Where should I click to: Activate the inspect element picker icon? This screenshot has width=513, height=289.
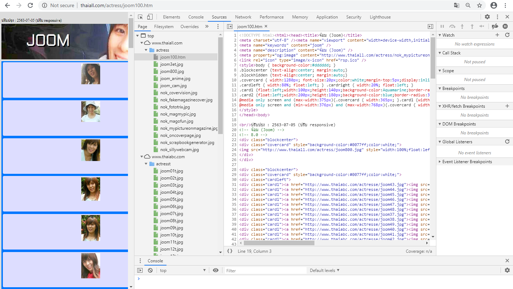140,17
